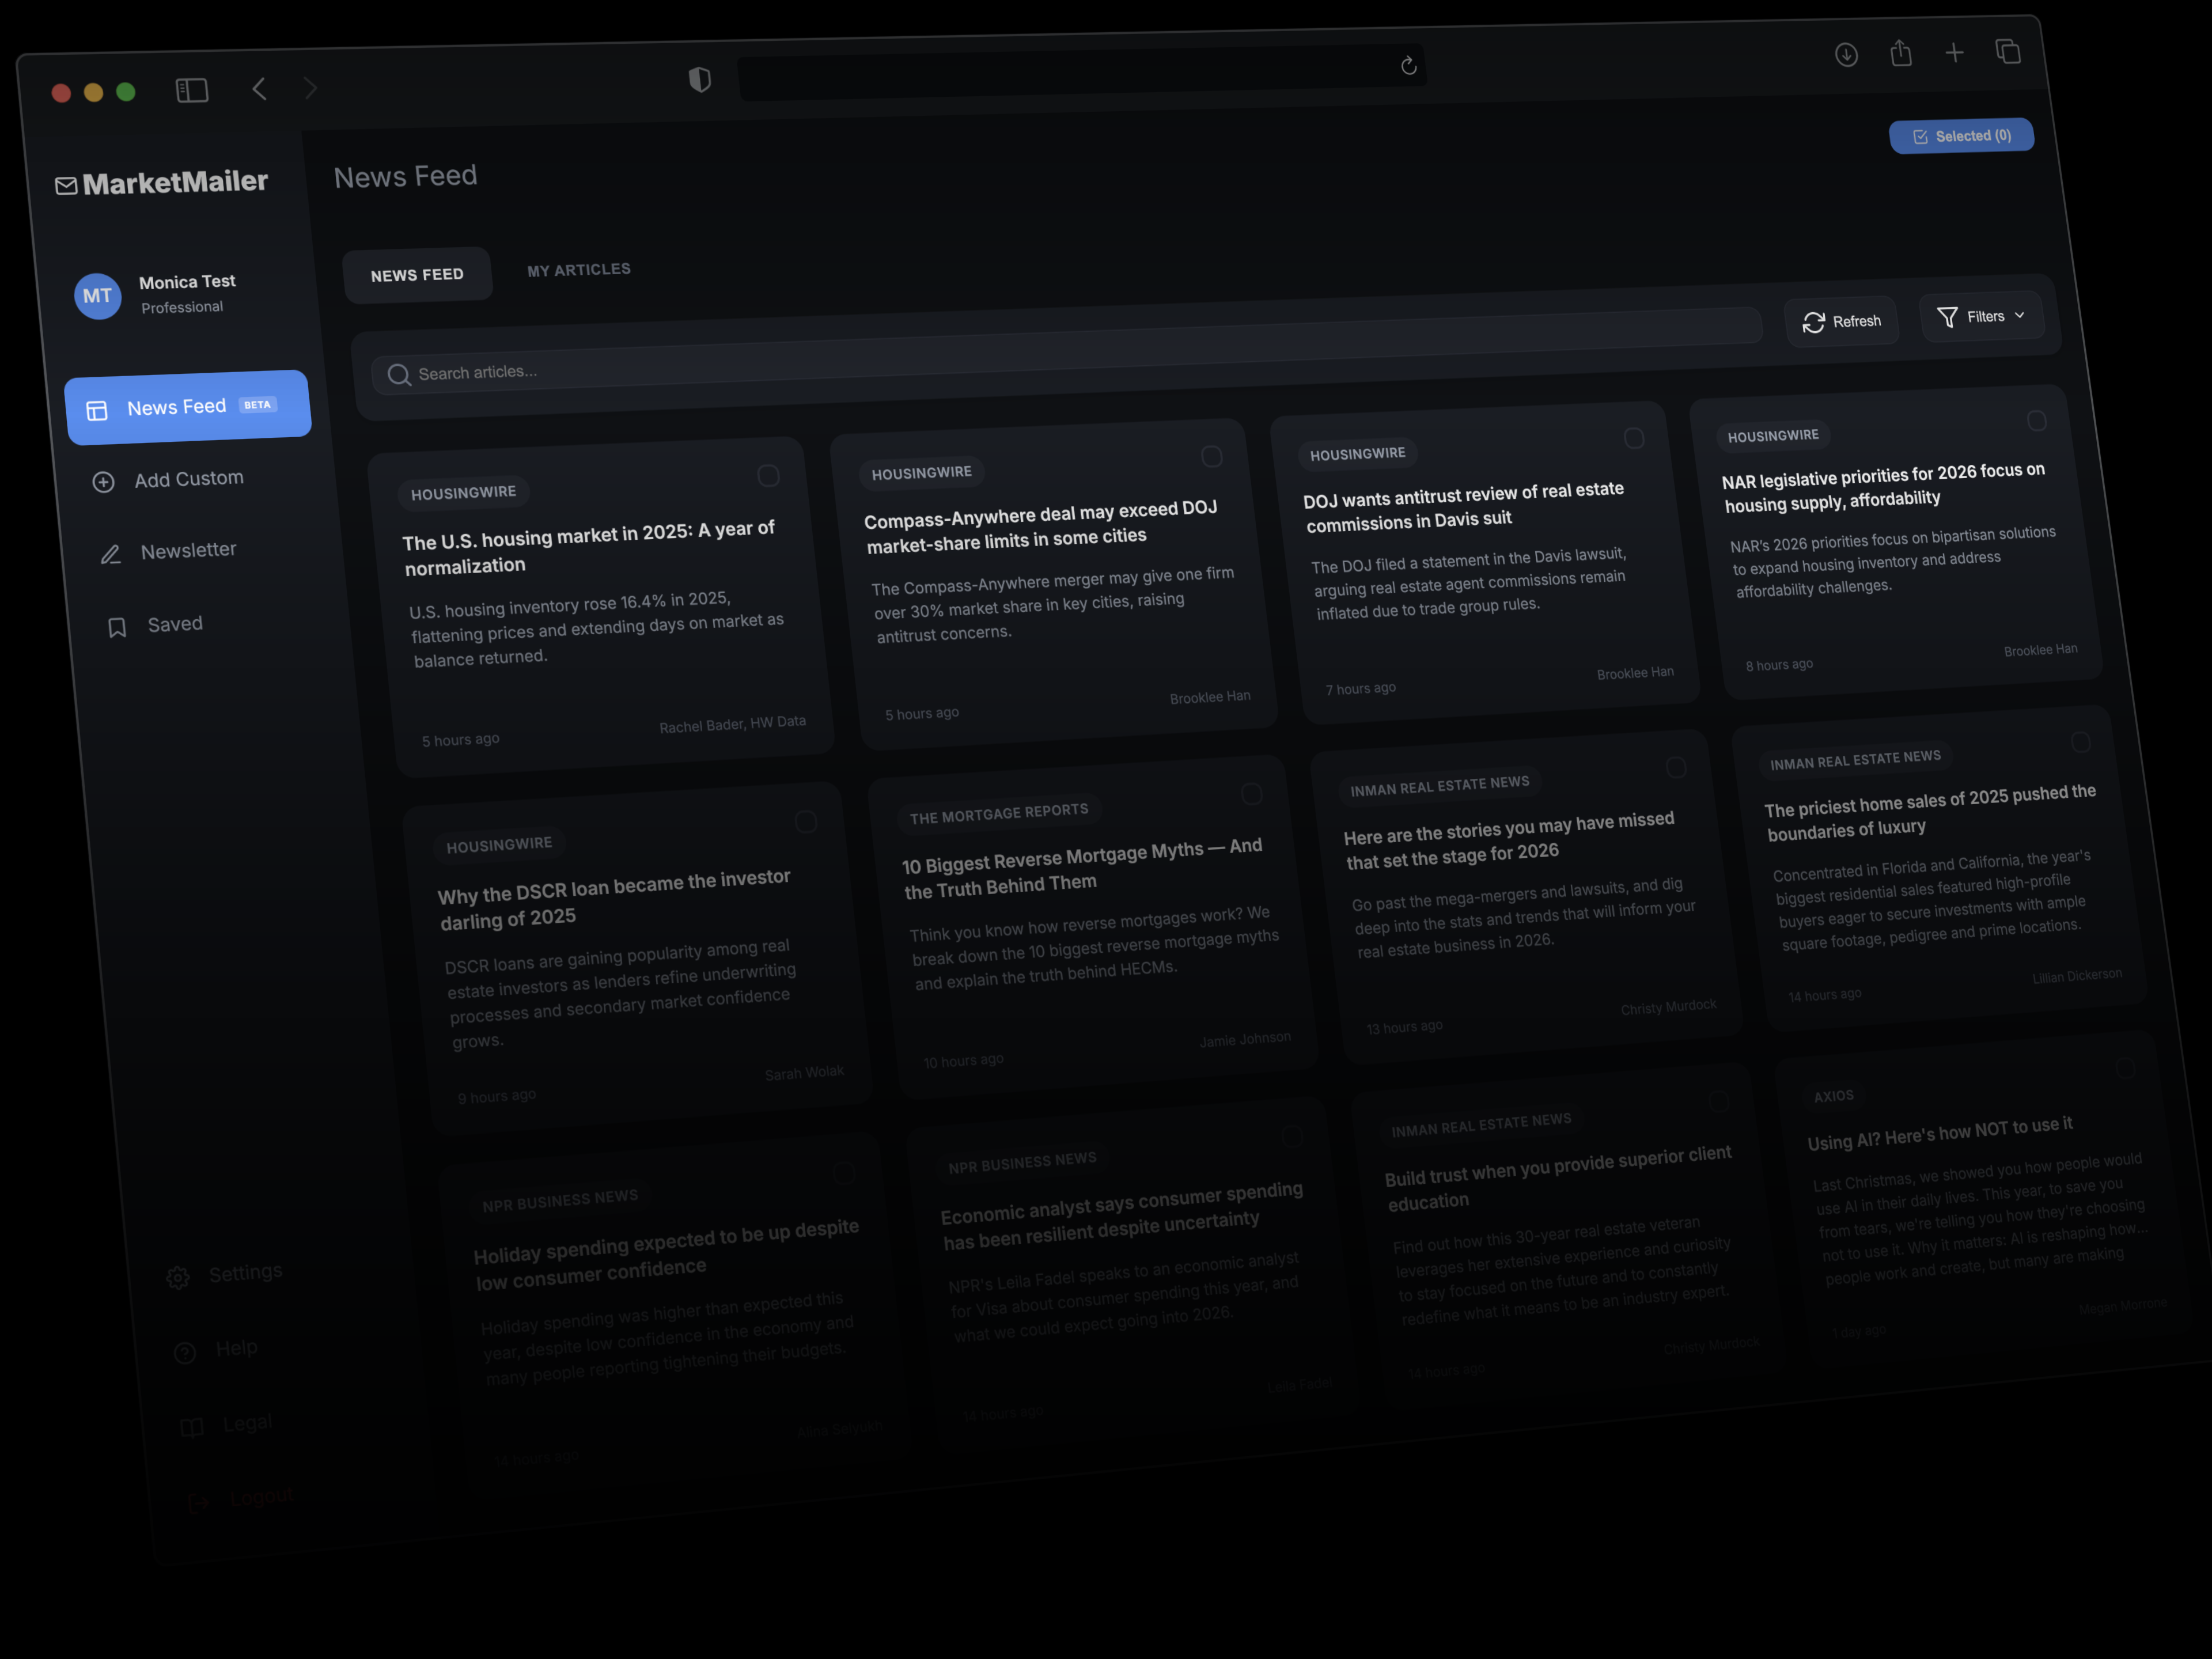Click the Selected (0) button
2212x1659 pixels.
coord(1961,135)
